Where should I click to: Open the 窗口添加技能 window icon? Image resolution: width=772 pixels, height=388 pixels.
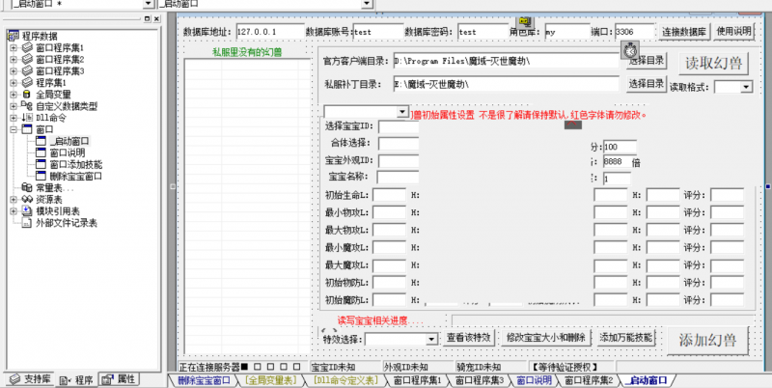point(41,164)
